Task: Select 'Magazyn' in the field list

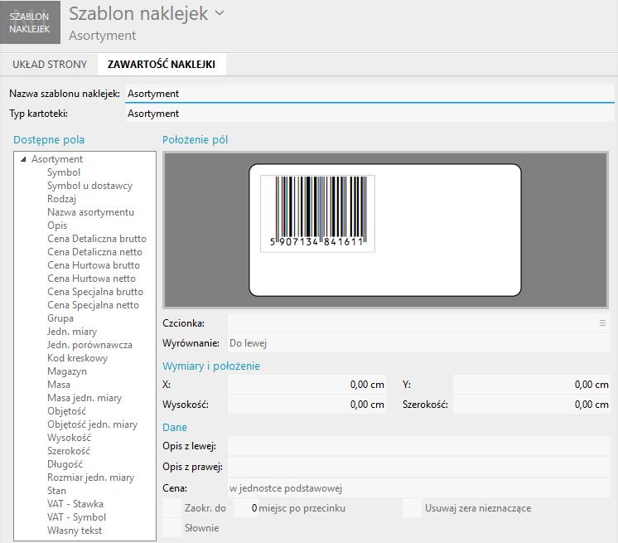Action: [x=67, y=371]
